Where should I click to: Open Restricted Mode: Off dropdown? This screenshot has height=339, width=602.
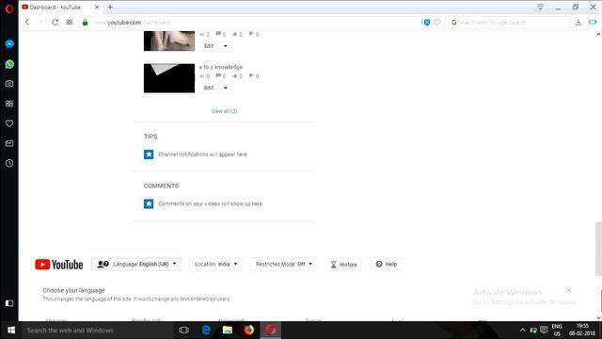pyautogui.click(x=284, y=264)
